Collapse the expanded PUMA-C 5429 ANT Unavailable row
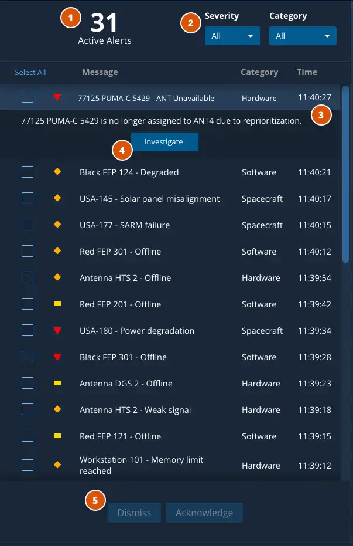The height and width of the screenshot is (546, 353). (170, 97)
